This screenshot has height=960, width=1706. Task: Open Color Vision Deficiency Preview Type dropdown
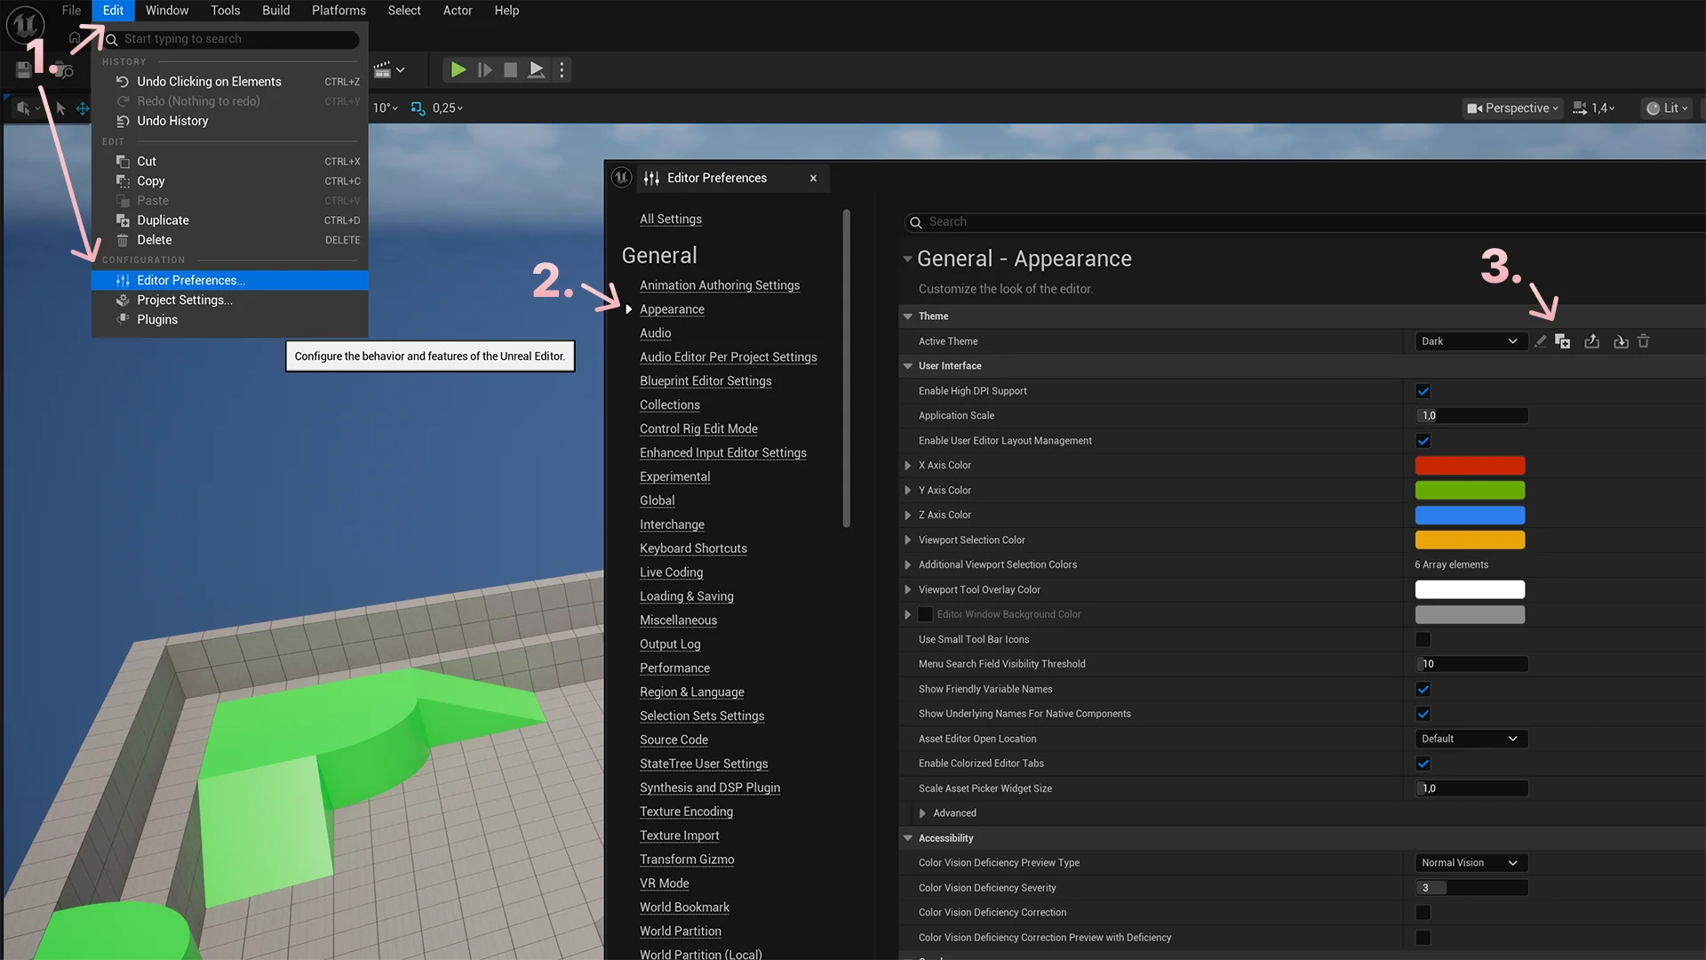1471,863
